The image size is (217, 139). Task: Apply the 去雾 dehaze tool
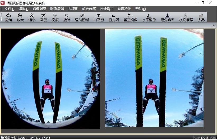coord(201,17)
